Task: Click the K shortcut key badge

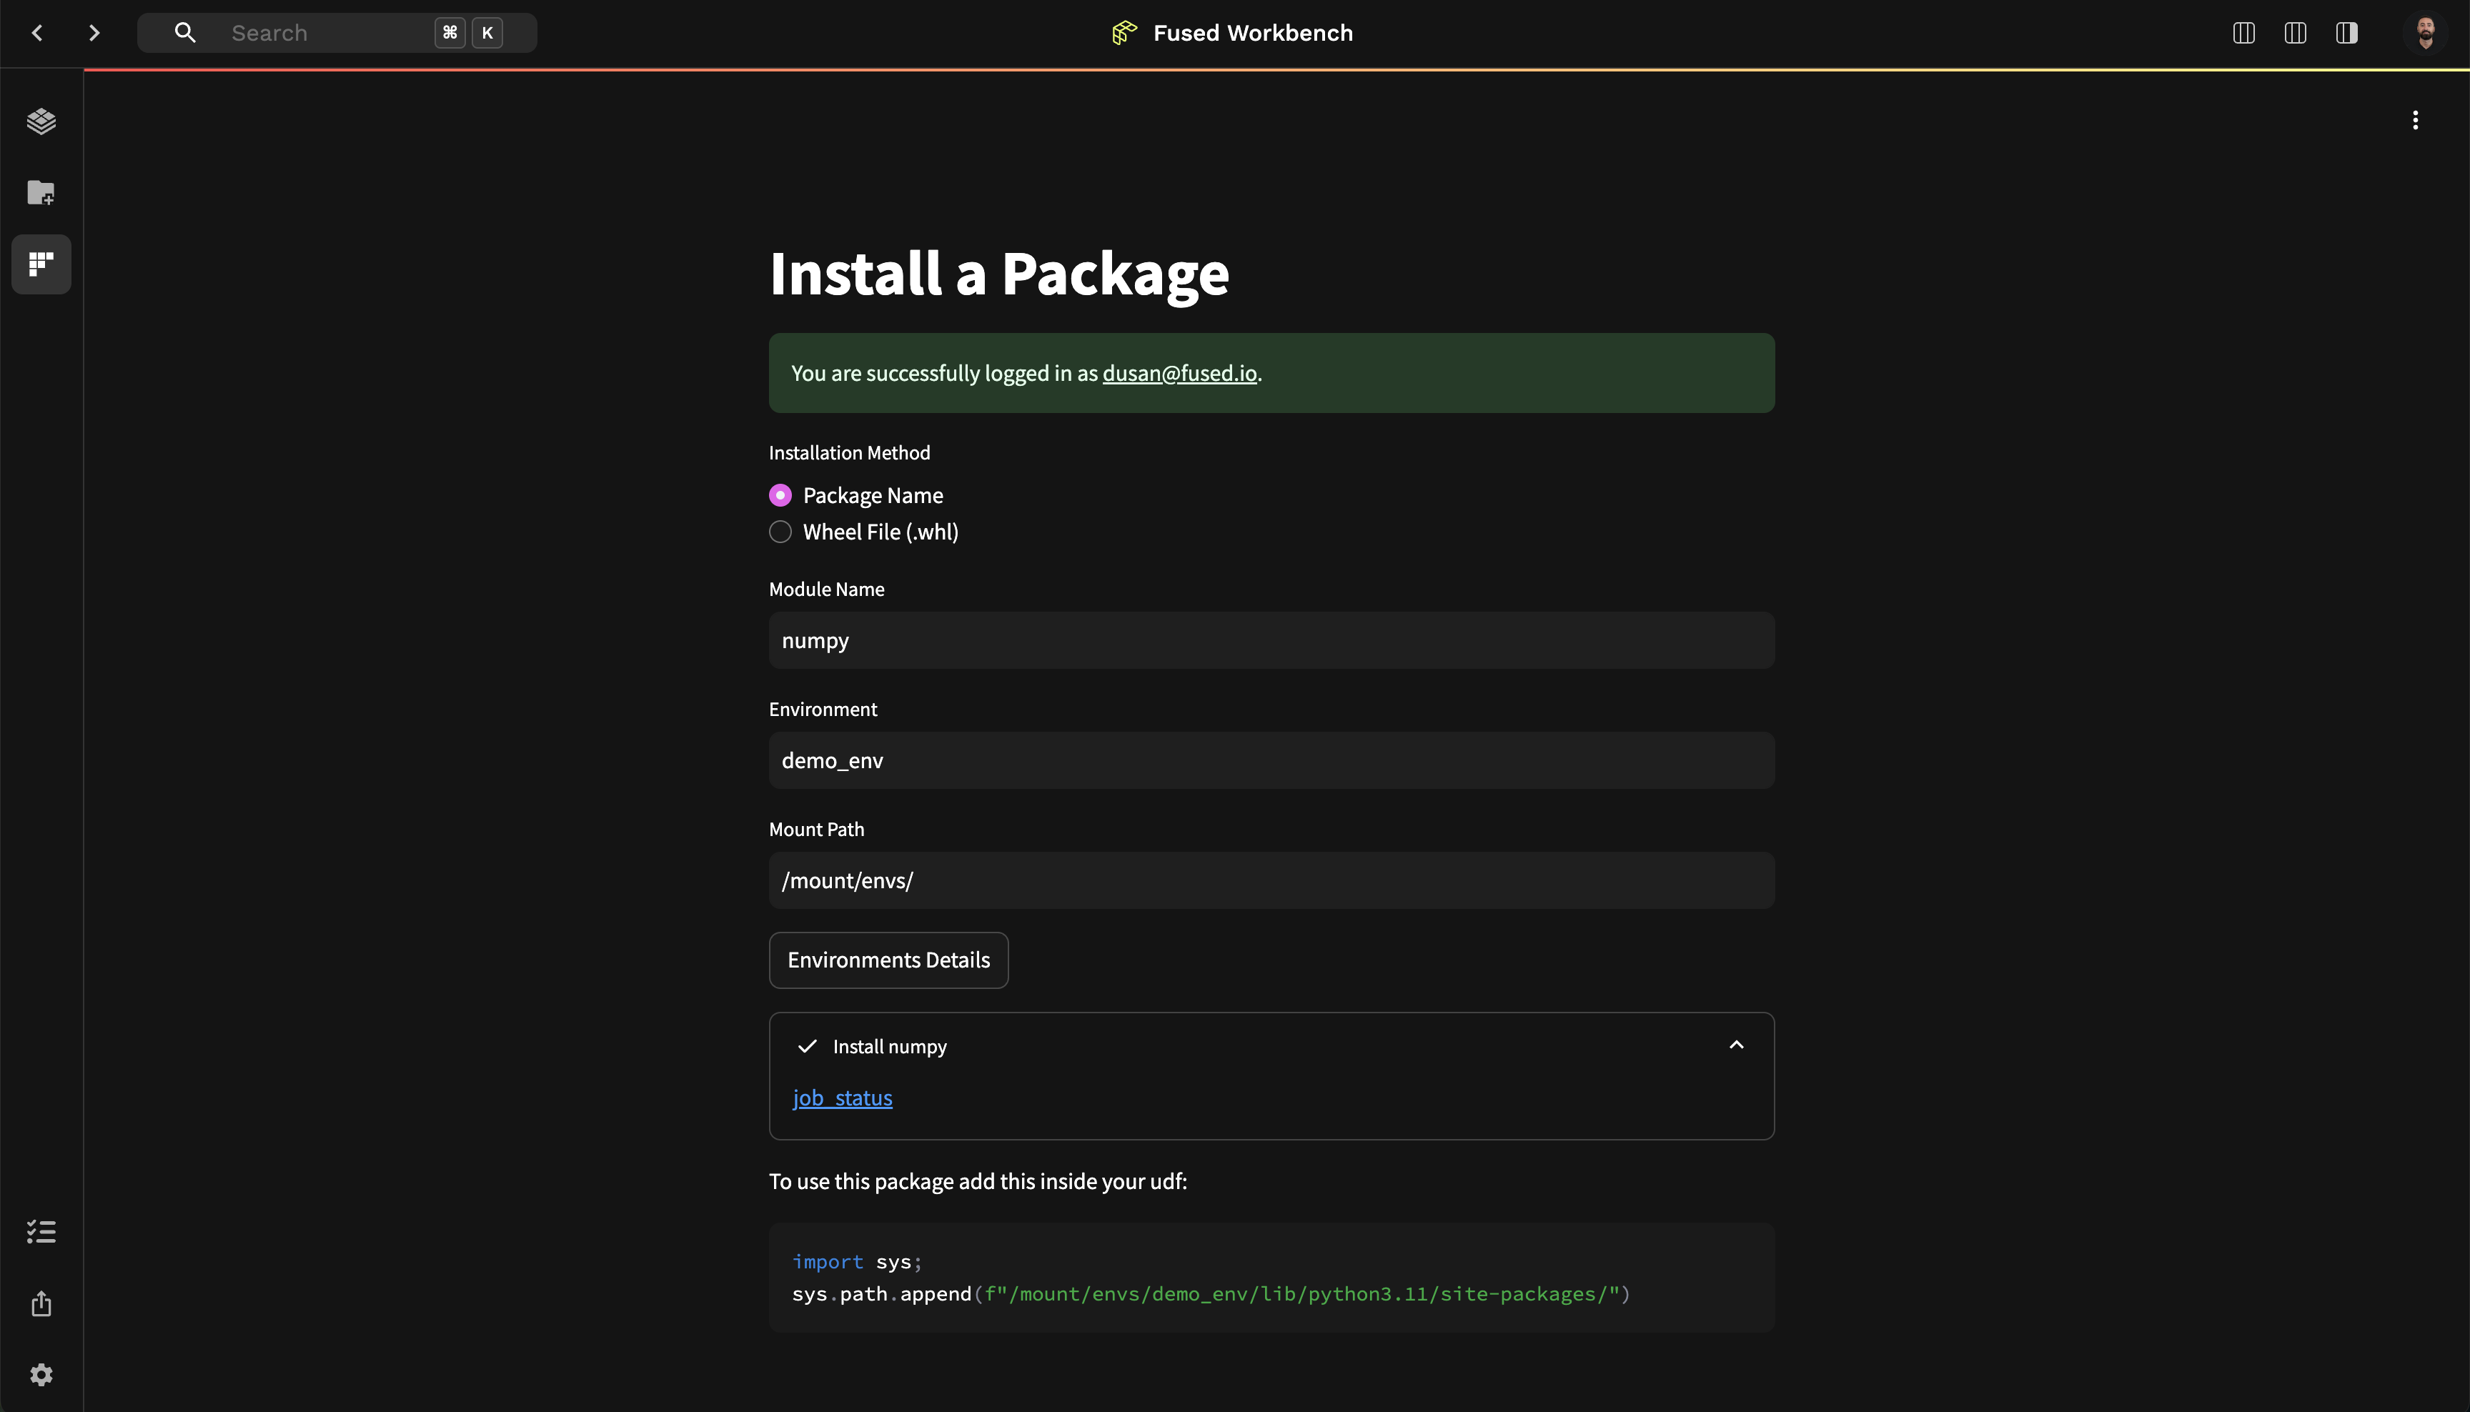Action: tap(488, 33)
